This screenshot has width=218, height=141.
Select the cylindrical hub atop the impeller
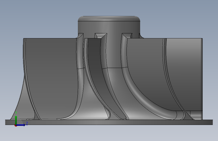pos(109,27)
